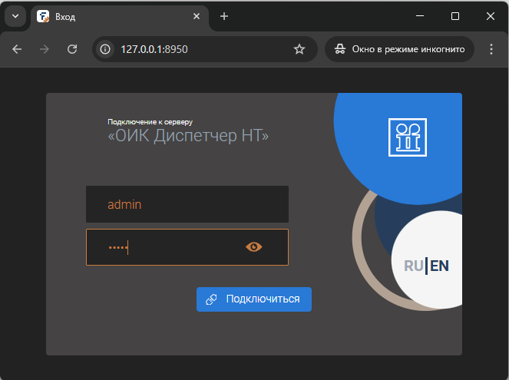The height and width of the screenshot is (380, 509).
Task: Reload the page with refresh icon
Action: 72,49
